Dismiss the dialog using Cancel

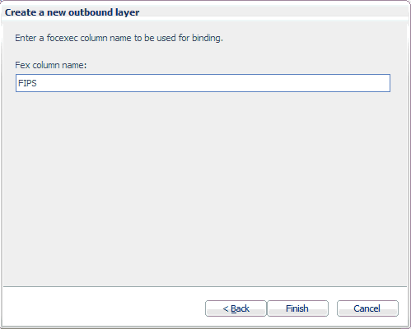[x=367, y=308]
